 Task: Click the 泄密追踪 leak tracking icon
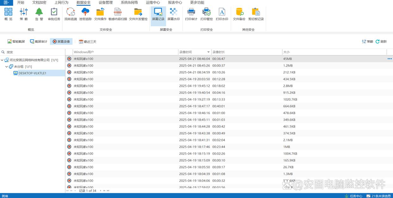85,15
